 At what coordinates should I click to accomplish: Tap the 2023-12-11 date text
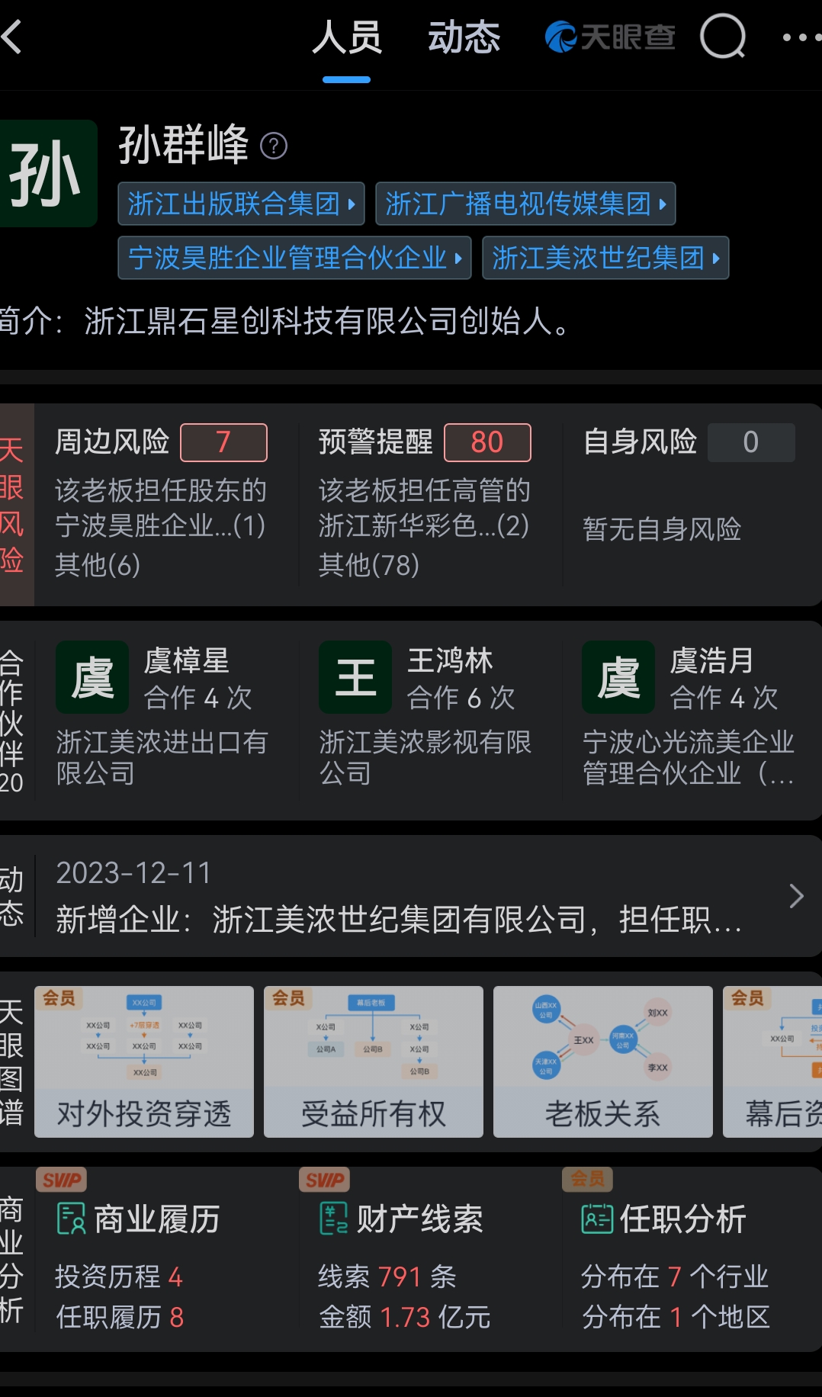tap(133, 873)
